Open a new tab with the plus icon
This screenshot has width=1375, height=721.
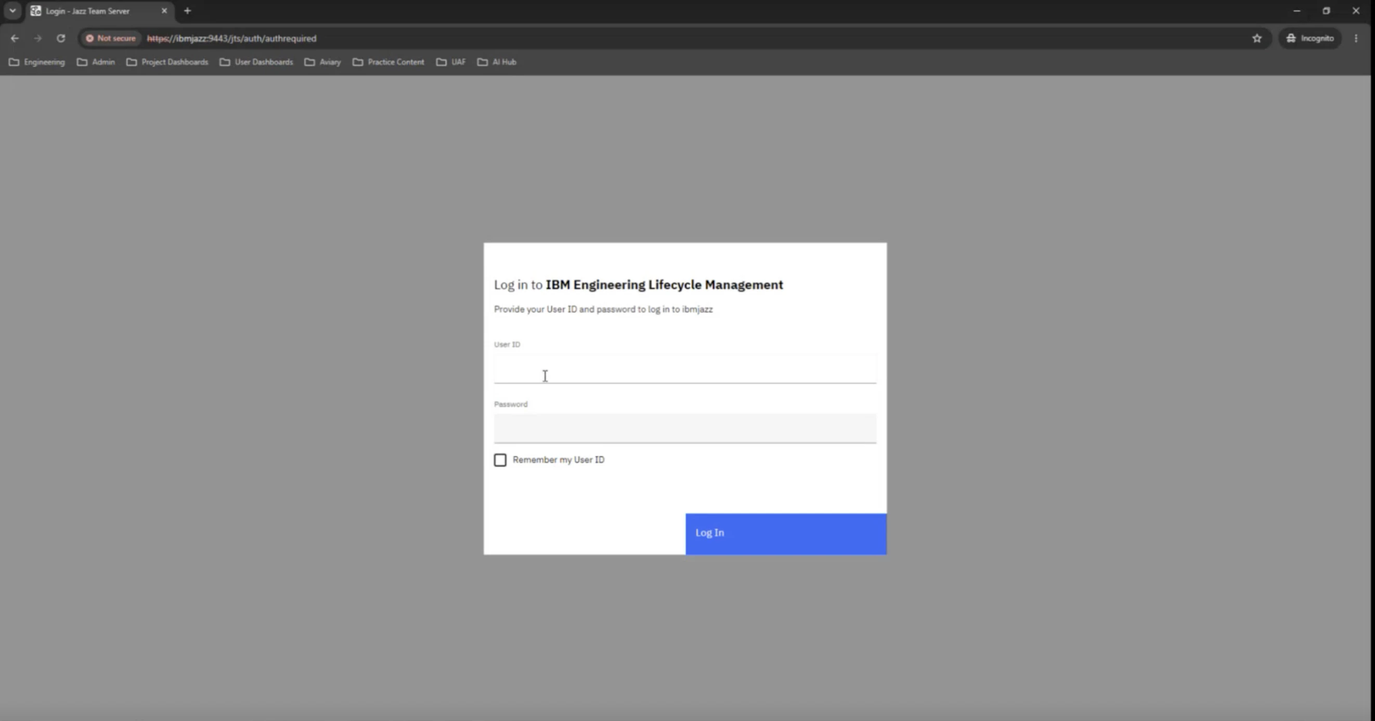pos(187,11)
